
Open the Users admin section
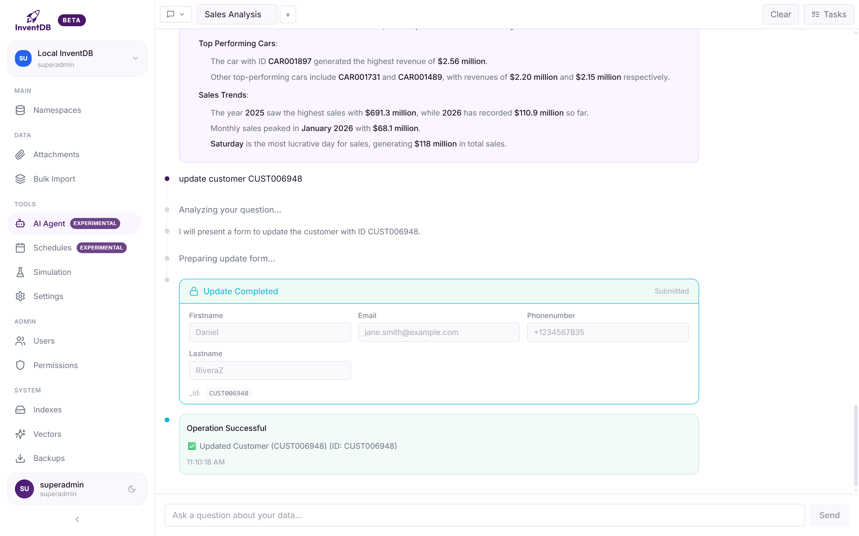click(44, 341)
